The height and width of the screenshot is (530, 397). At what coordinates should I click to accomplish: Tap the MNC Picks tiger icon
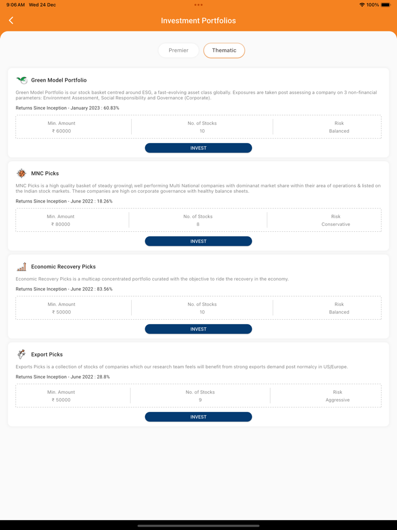click(22, 173)
